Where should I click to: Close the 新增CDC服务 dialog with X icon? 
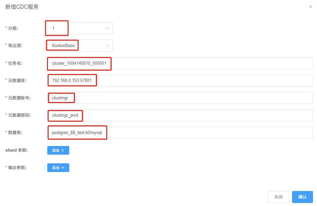(x=310, y=7)
